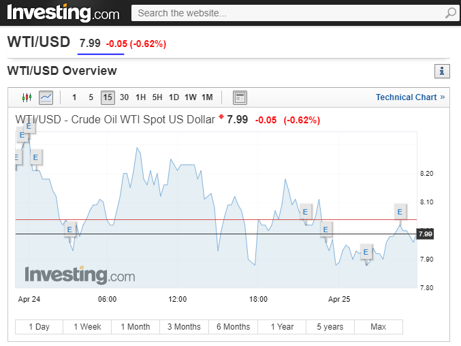Image resolution: width=461 pixels, height=346 pixels.
Task: Show the 6 Months range
Action: tap(233, 327)
